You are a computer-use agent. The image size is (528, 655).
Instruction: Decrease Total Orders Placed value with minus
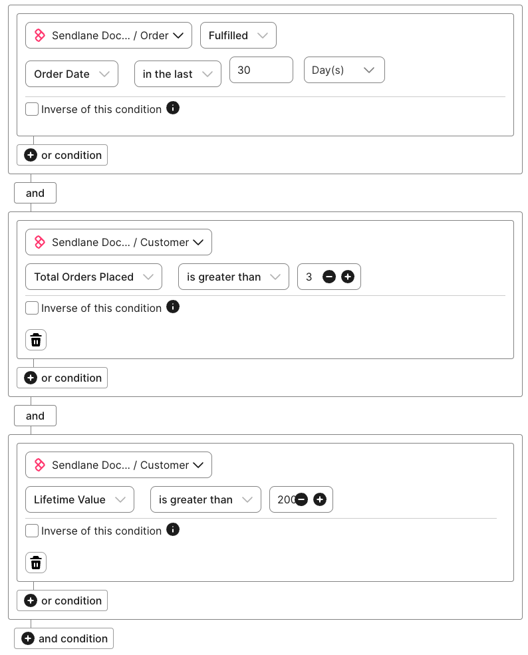pos(329,277)
